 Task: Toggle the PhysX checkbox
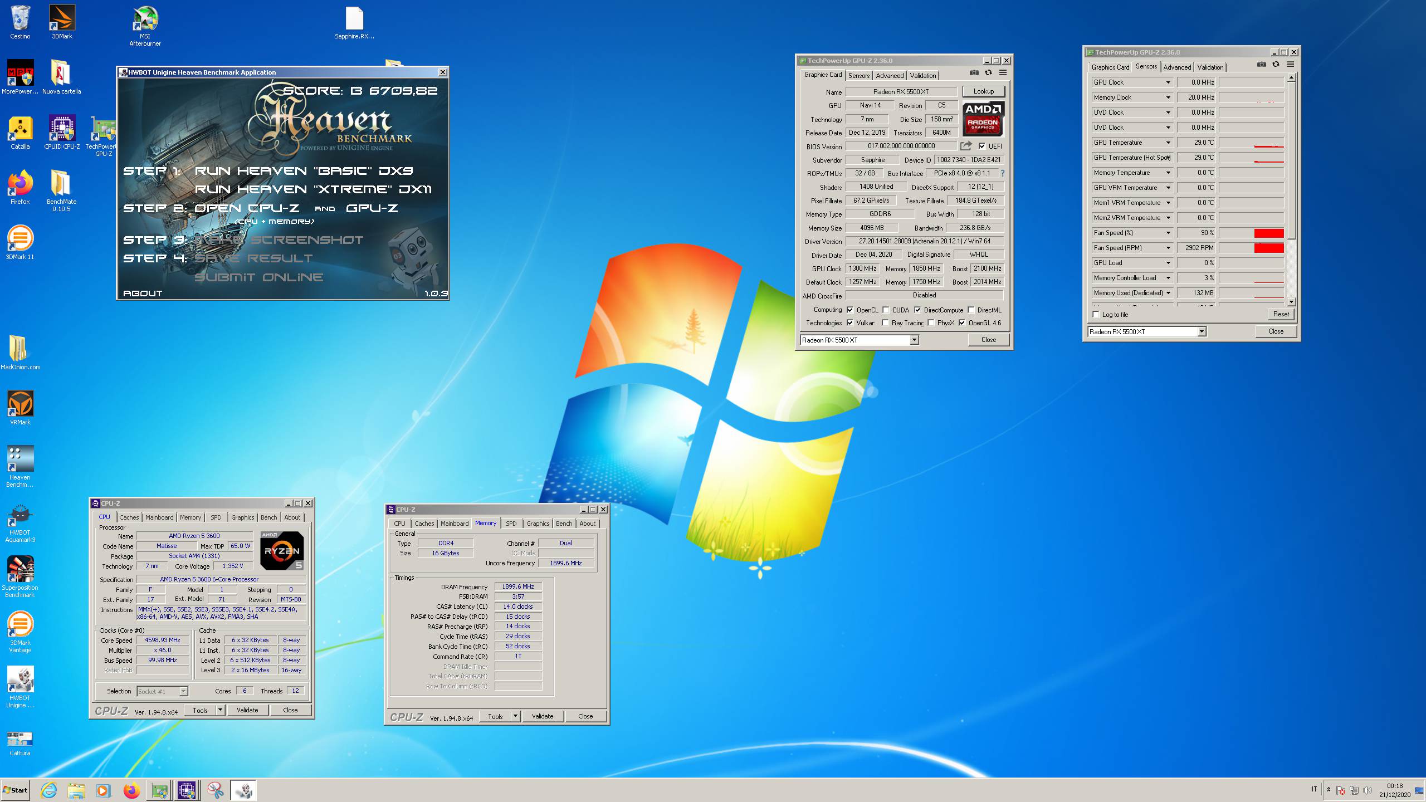click(931, 322)
